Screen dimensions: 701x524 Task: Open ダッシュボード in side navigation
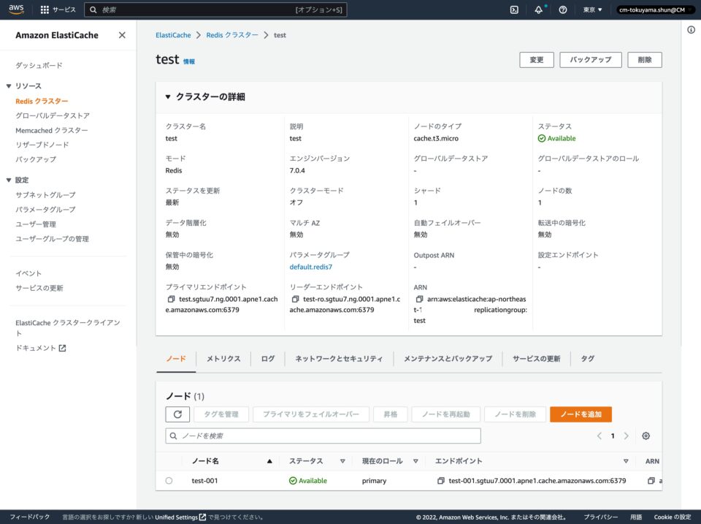[39, 65]
